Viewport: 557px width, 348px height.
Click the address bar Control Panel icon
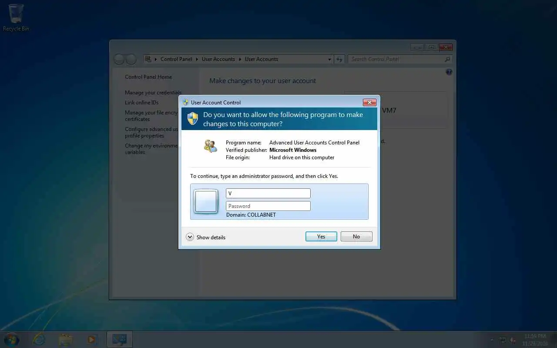click(148, 59)
